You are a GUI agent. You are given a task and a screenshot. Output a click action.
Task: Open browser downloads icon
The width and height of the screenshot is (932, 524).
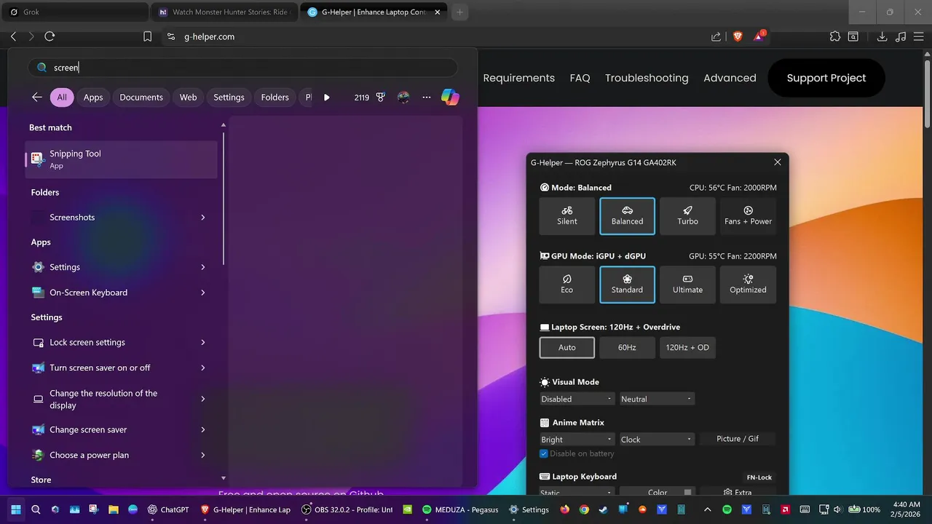click(x=882, y=36)
